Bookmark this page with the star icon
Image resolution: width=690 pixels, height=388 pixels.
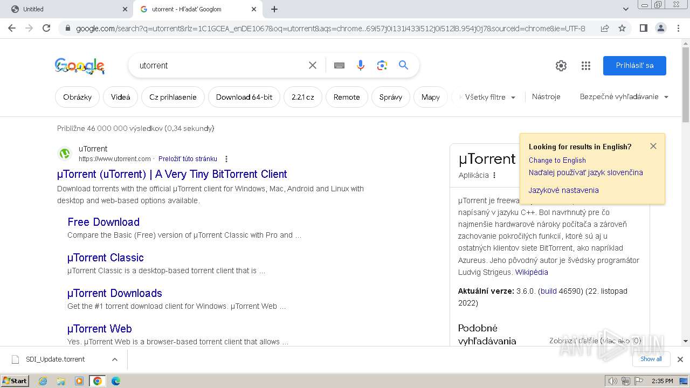[622, 28]
